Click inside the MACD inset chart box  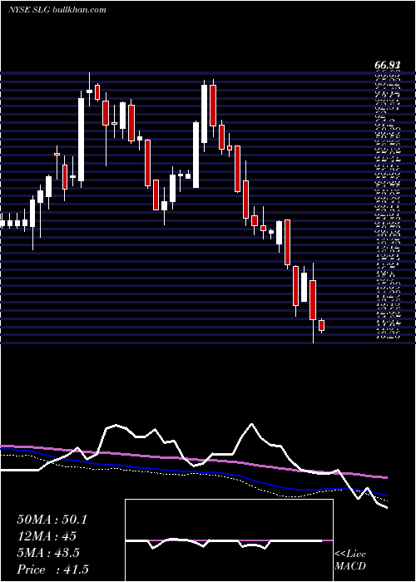pyautogui.click(x=229, y=540)
